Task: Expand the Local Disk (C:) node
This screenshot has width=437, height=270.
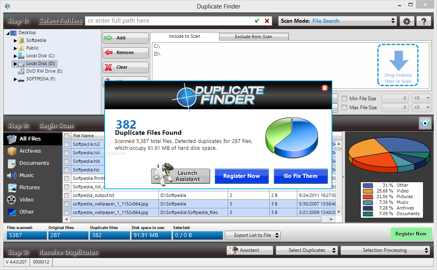Action: (x=15, y=56)
